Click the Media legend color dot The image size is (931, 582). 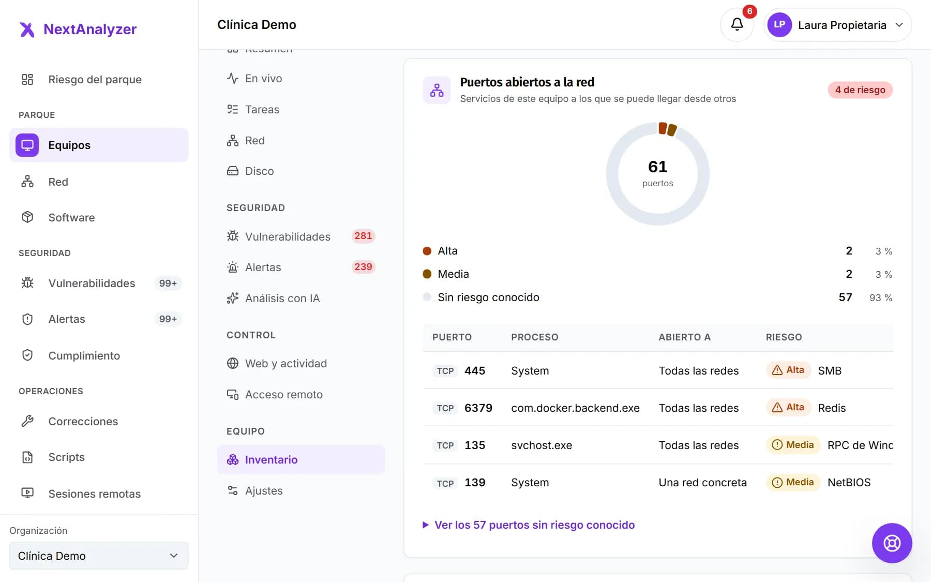coord(427,274)
